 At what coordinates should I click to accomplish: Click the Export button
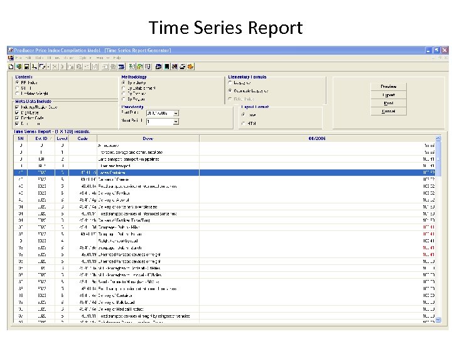pyautogui.click(x=389, y=95)
